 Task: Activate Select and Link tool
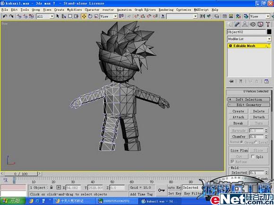[x=19, y=16]
